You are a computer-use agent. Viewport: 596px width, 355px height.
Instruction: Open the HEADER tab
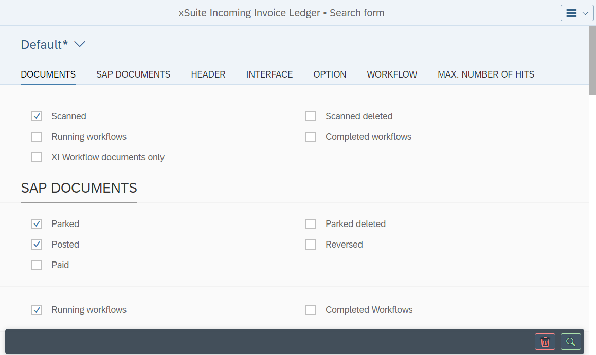coord(208,74)
